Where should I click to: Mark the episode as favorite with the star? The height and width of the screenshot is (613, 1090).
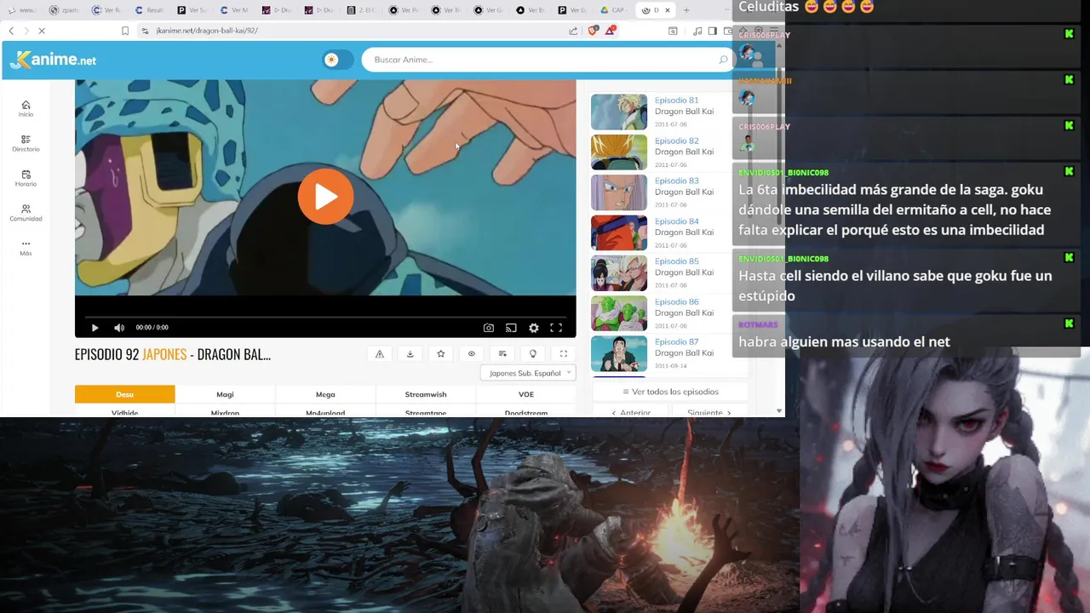[x=440, y=354]
